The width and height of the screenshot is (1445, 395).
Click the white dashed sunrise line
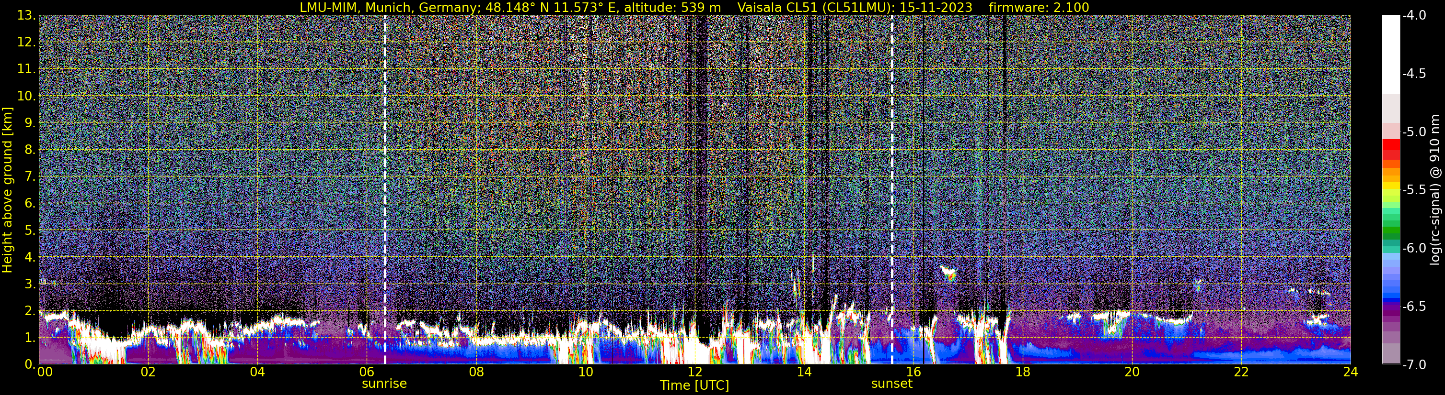pyautogui.click(x=385, y=190)
